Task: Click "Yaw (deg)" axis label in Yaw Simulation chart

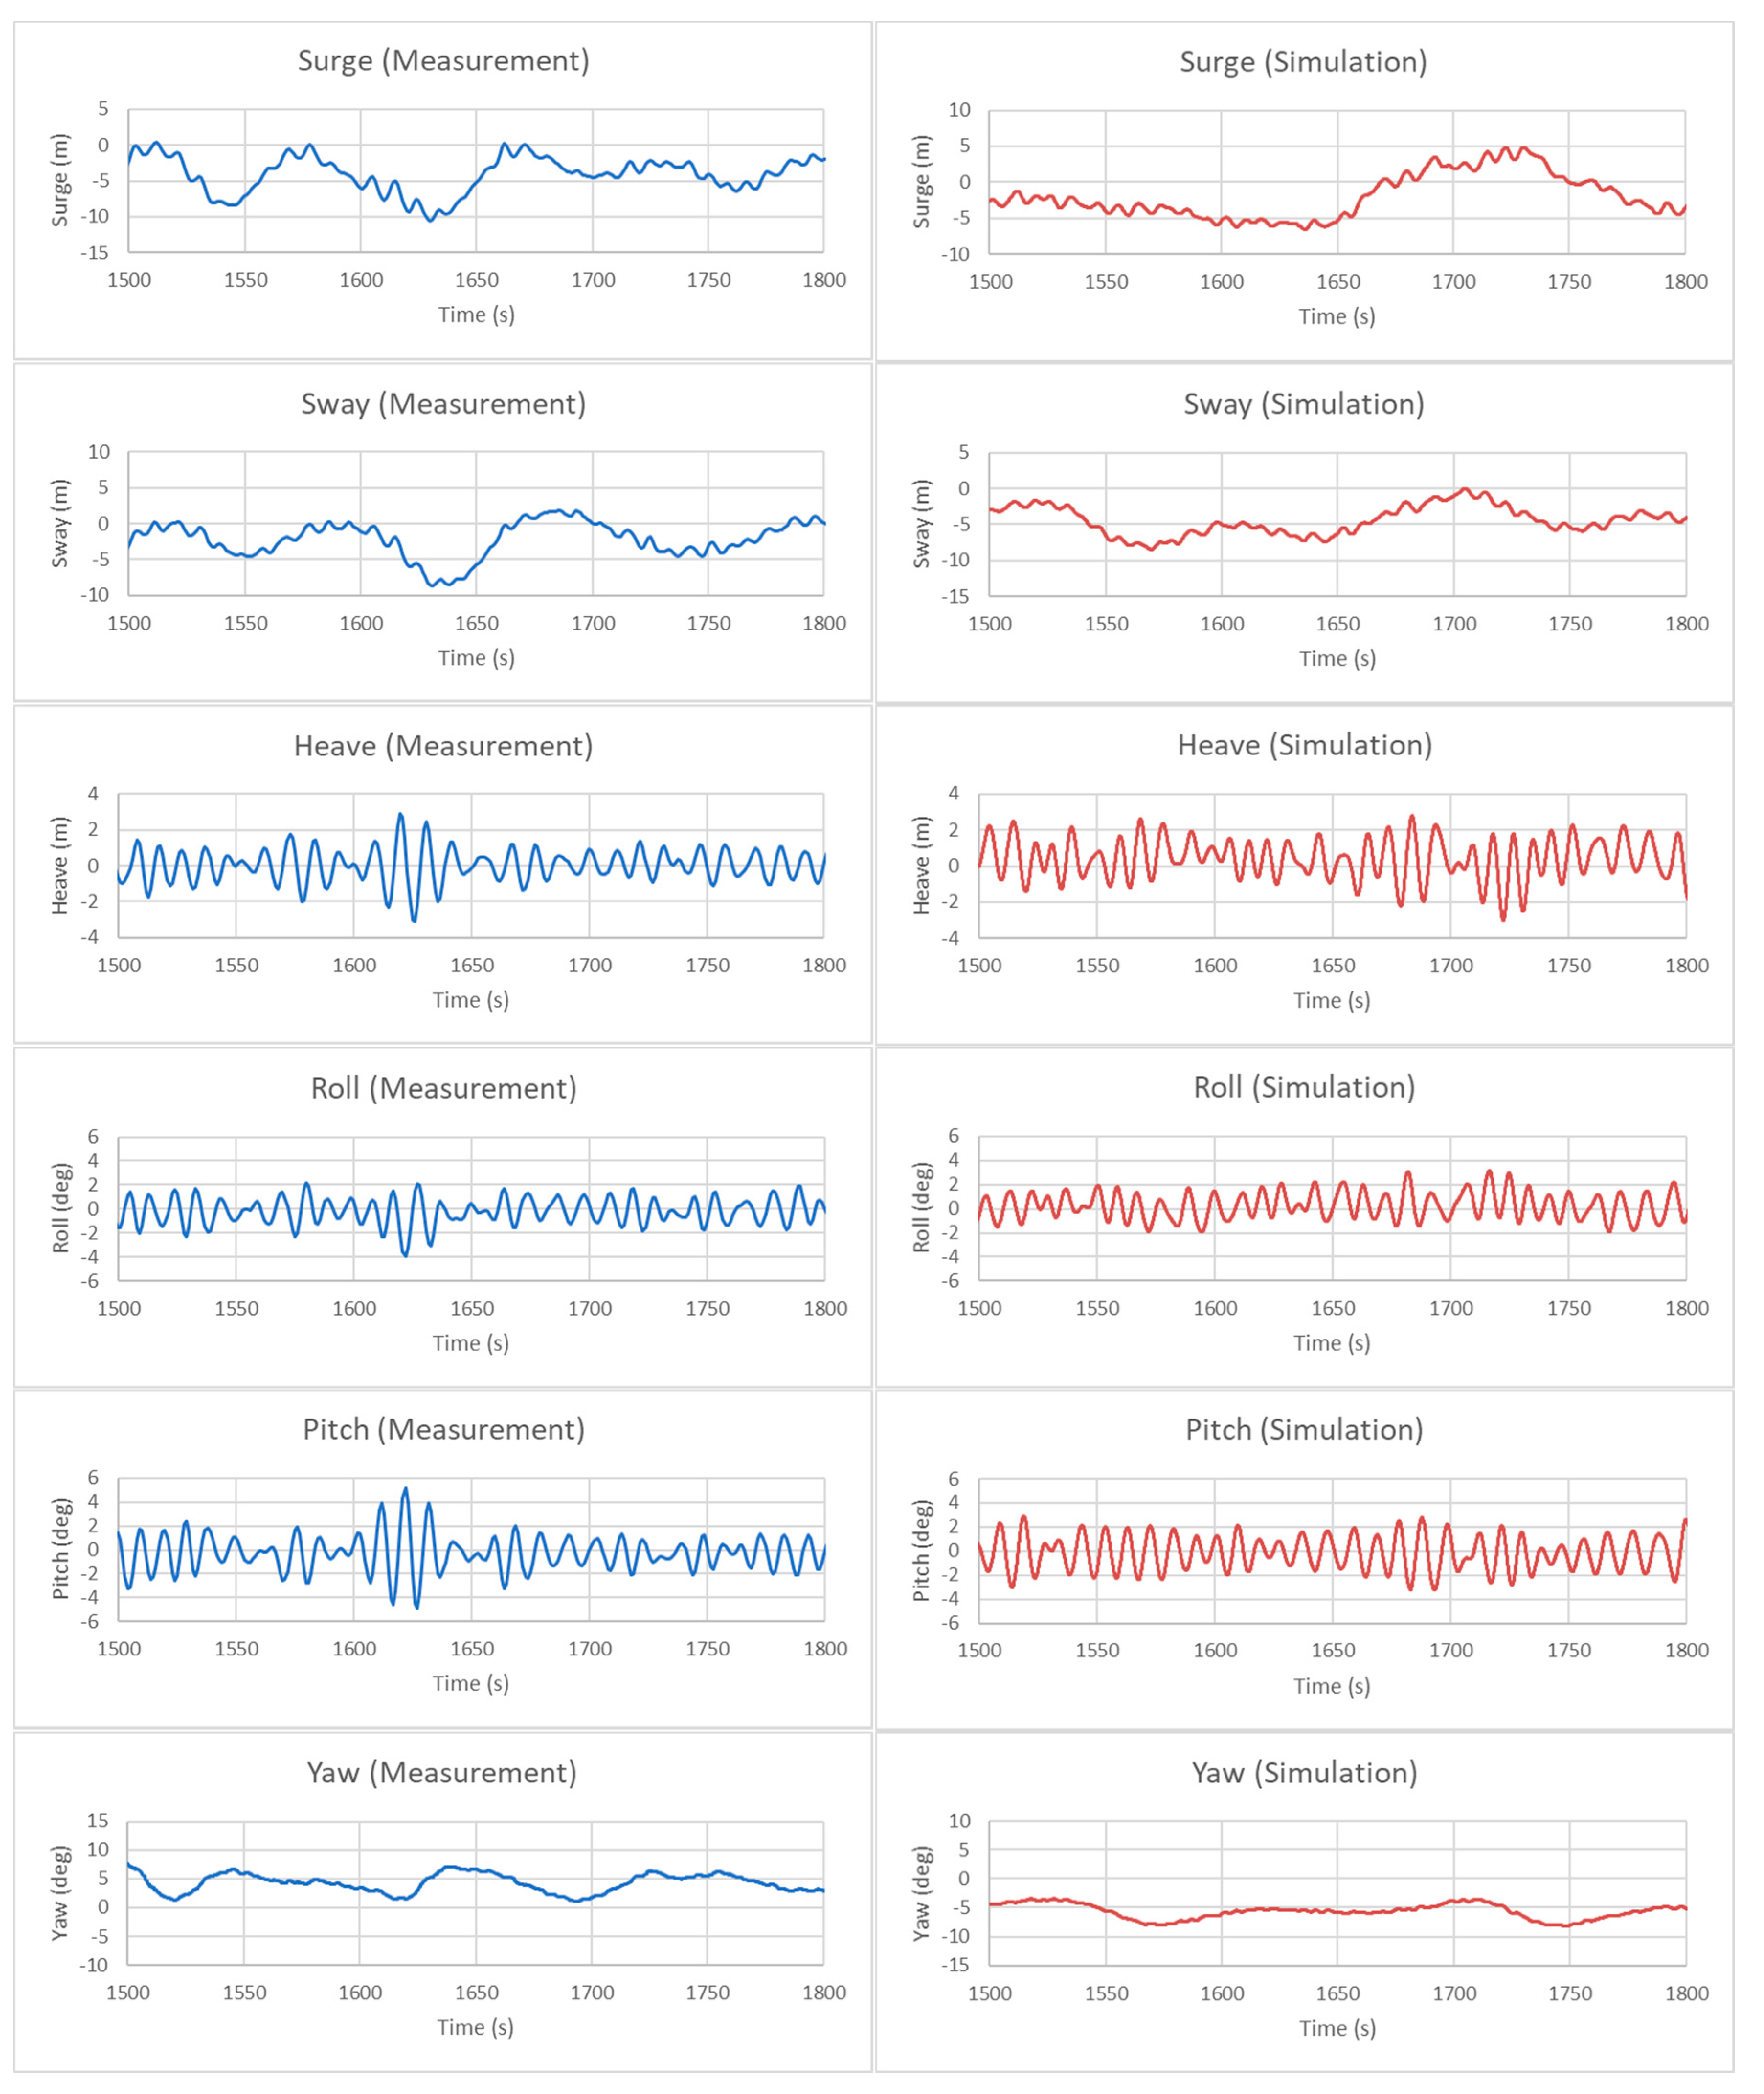Action: [x=921, y=1893]
